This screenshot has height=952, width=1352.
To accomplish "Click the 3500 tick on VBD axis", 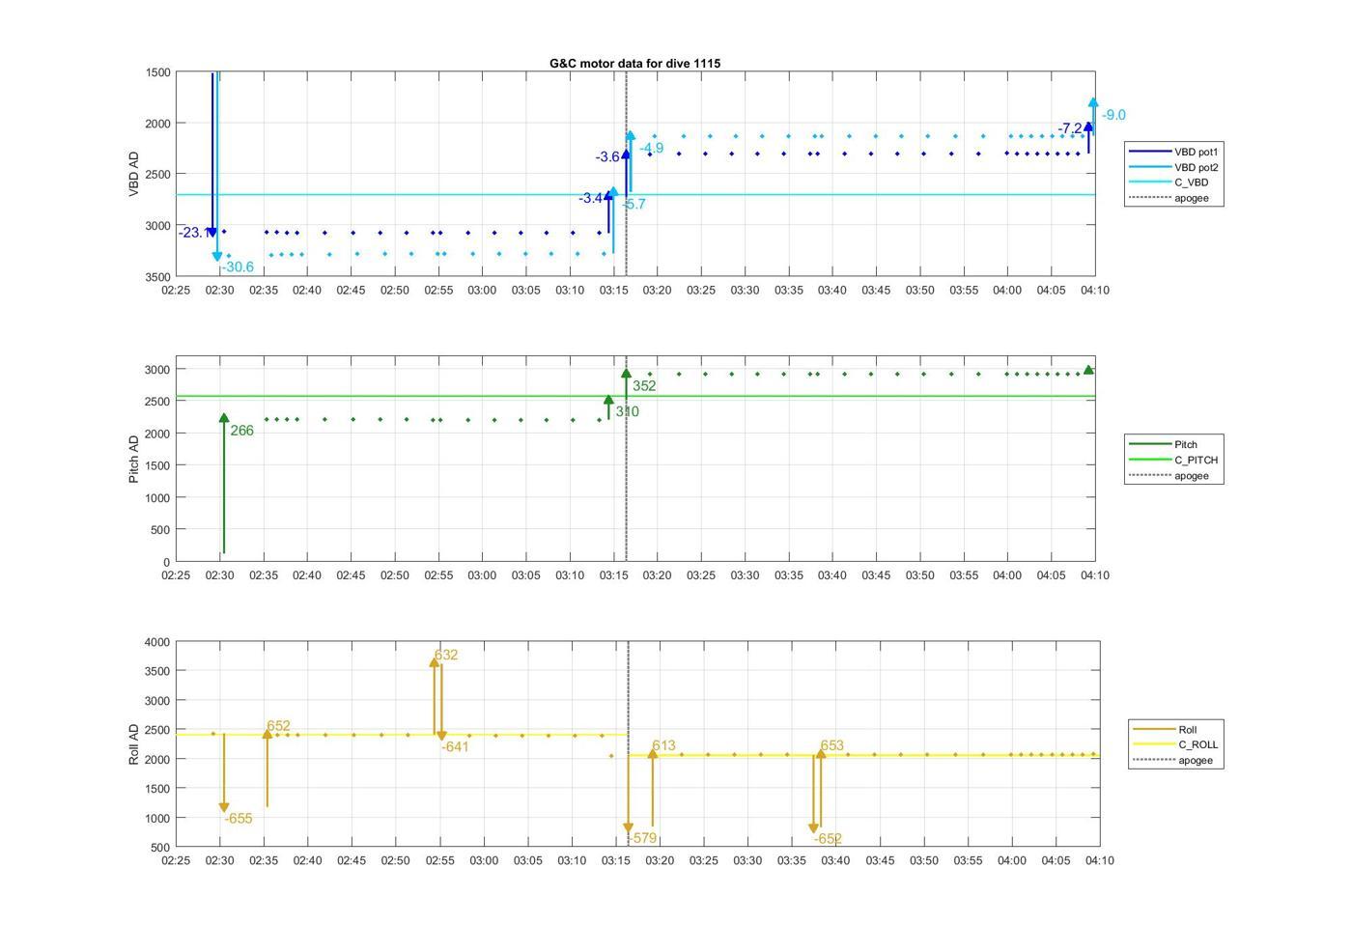I will pyautogui.click(x=158, y=277).
